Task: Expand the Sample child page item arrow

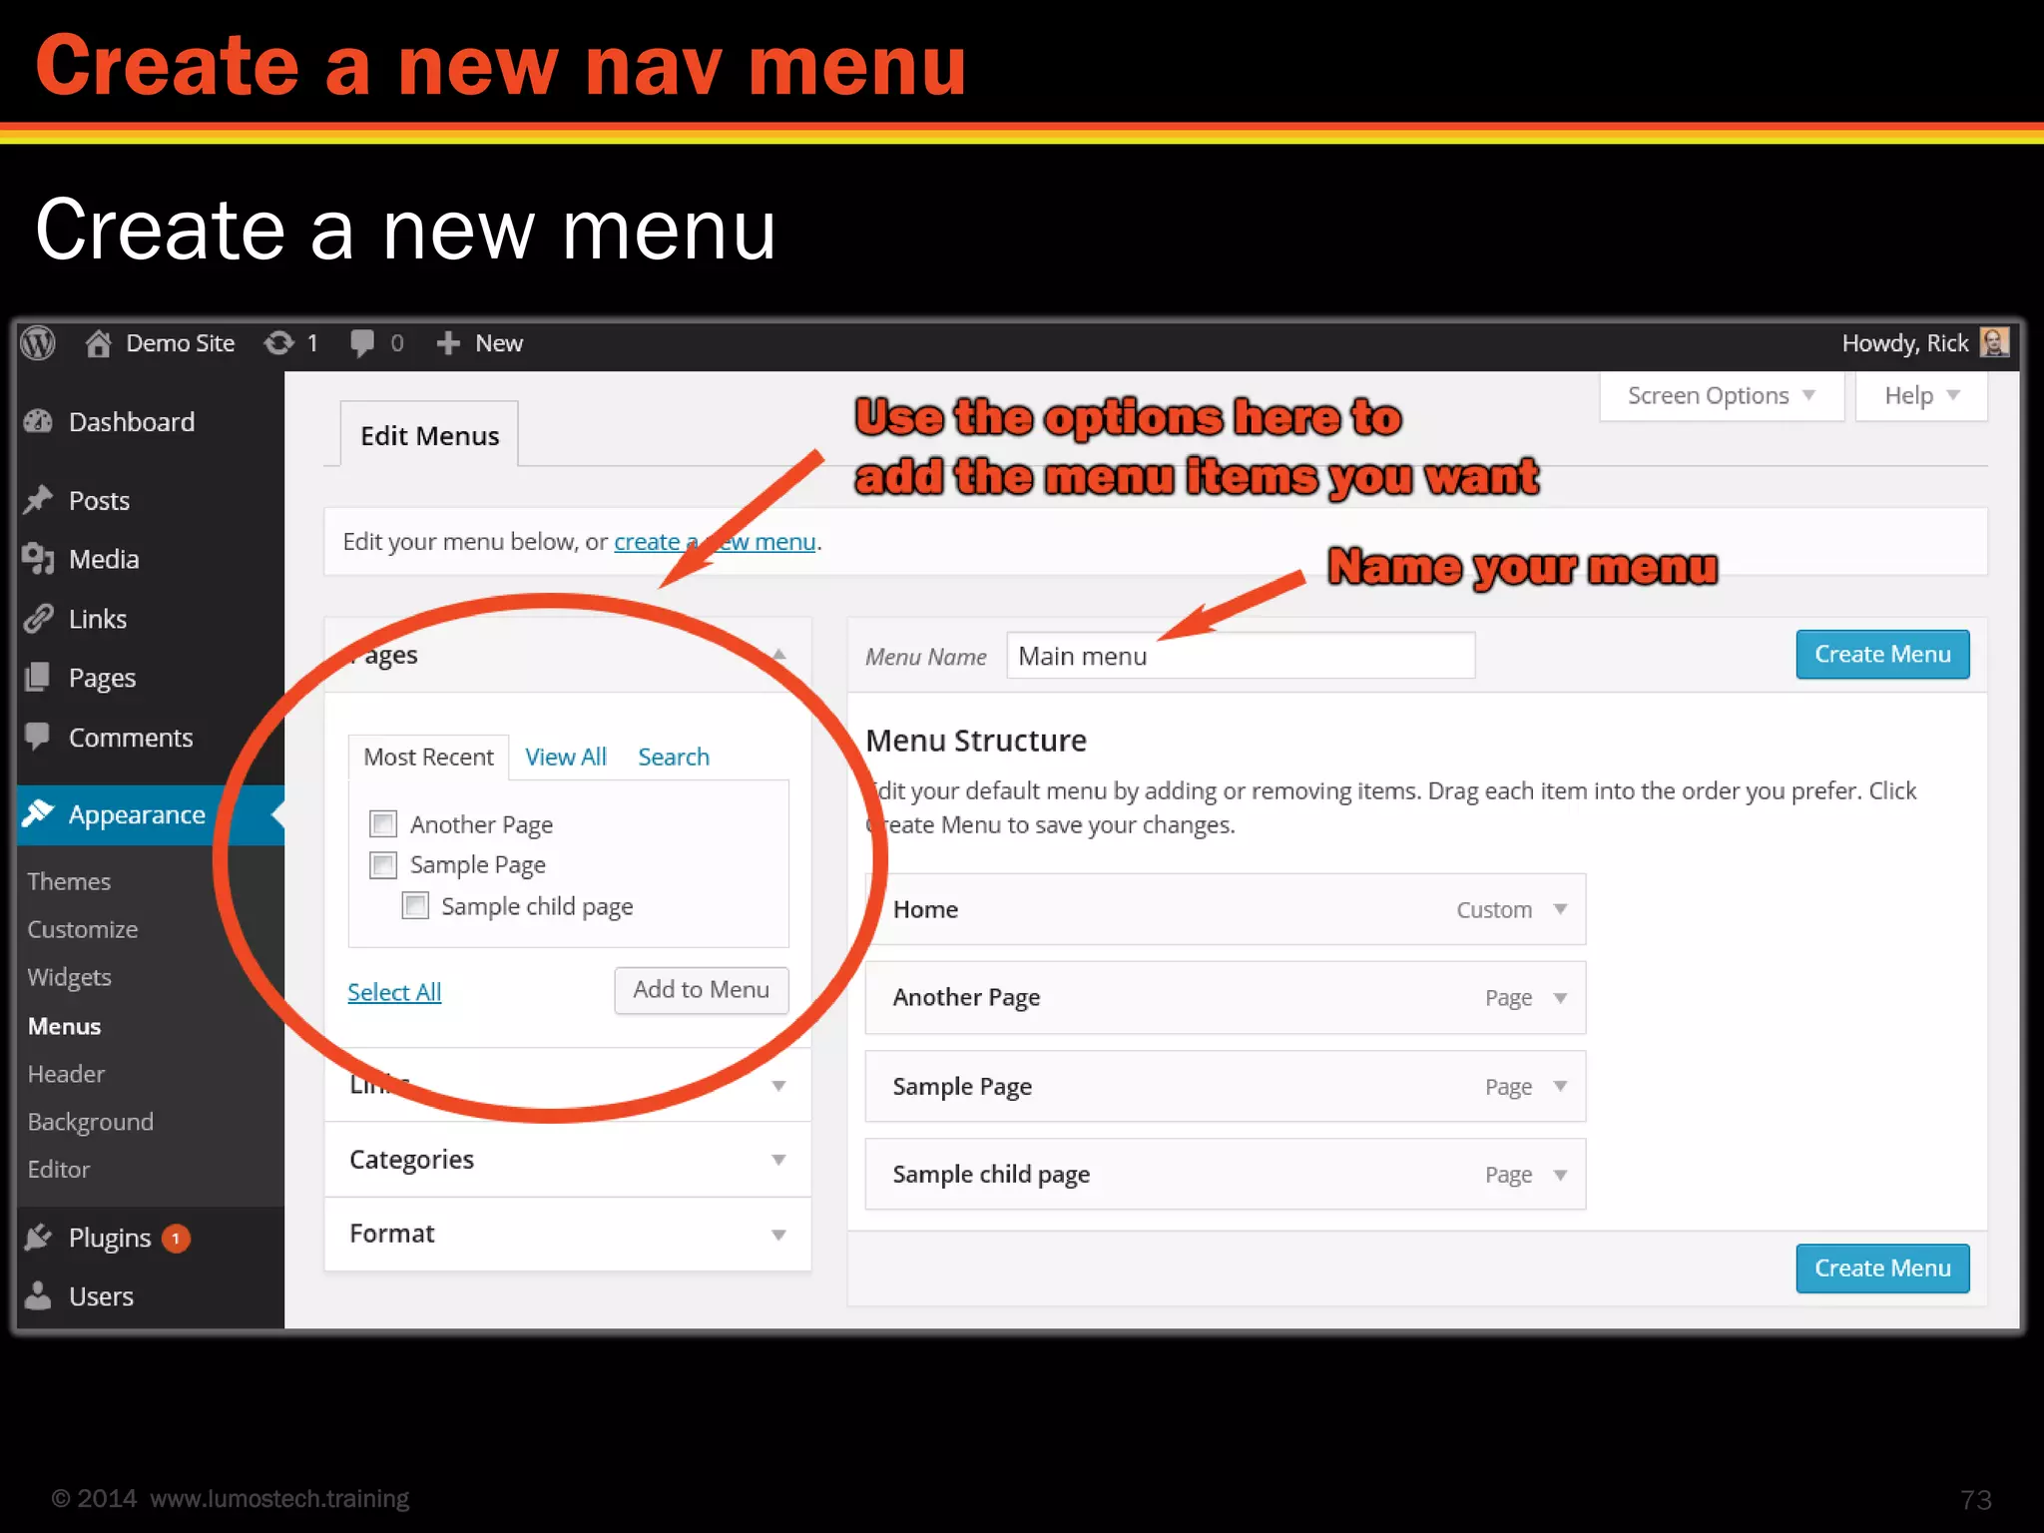Action: tap(1560, 1175)
